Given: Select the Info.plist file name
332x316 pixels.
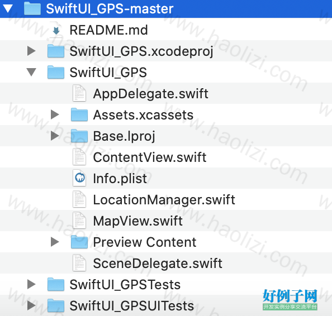Looking at the screenshot, I should (x=120, y=179).
